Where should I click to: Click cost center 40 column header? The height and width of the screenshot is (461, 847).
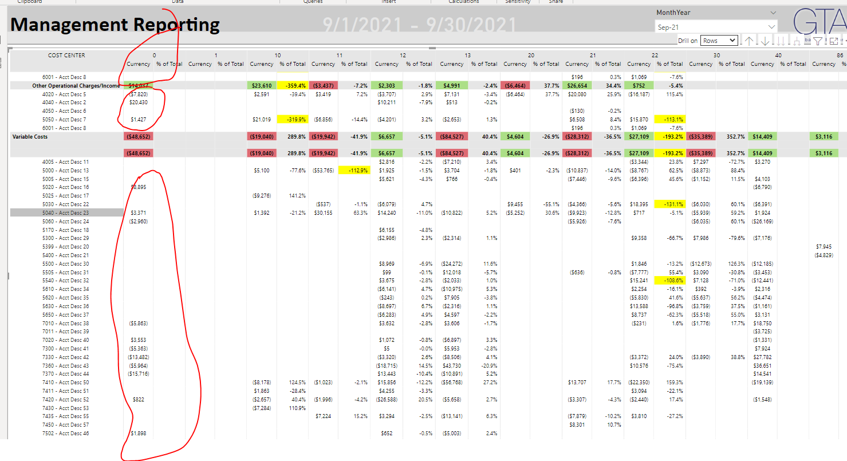778,56
